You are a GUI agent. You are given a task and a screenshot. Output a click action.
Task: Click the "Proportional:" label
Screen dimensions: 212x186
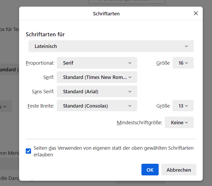click(40, 63)
